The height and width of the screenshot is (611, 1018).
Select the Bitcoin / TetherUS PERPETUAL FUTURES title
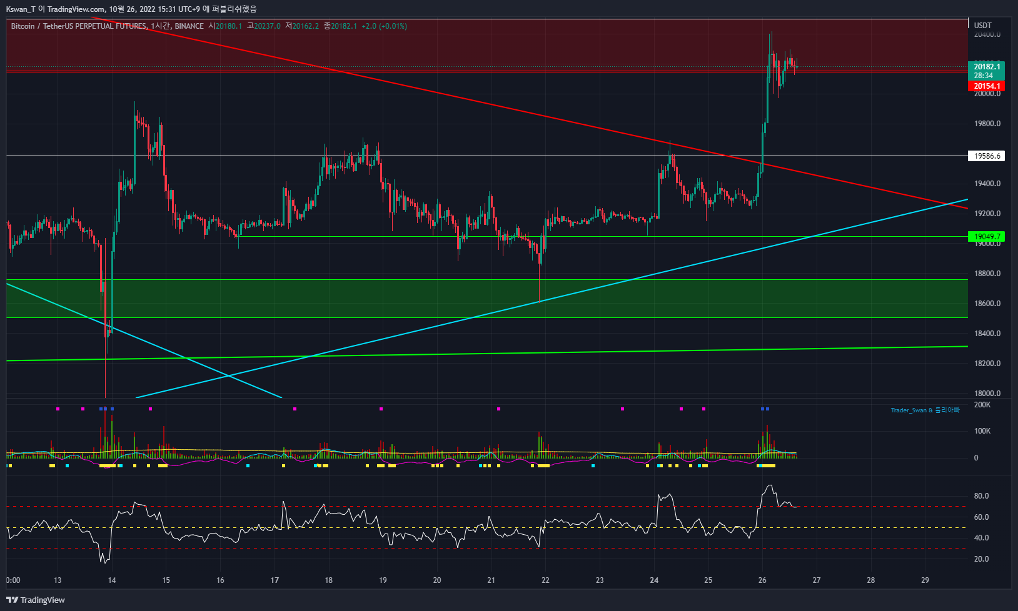79,26
